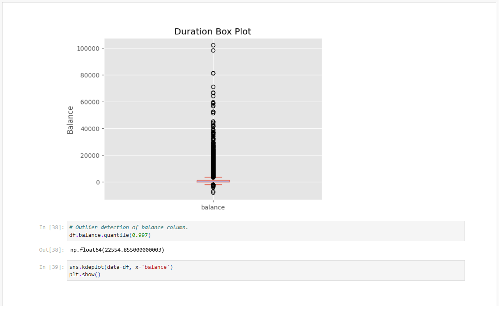Click the 'Balance' y-axis label
The width and height of the screenshot is (499, 309).
pyautogui.click(x=70, y=120)
